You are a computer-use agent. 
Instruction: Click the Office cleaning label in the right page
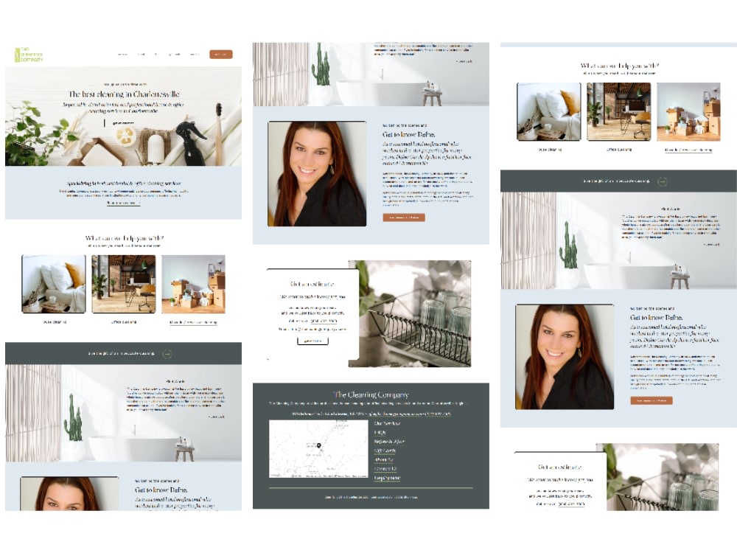(x=618, y=150)
